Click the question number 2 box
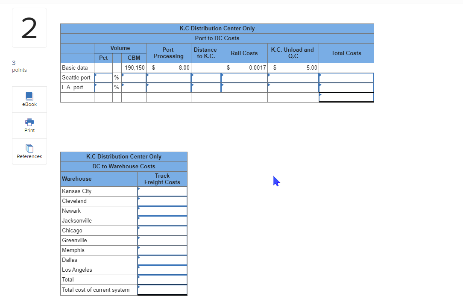This screenshot has height=308, width=463. tap(29, 26)
